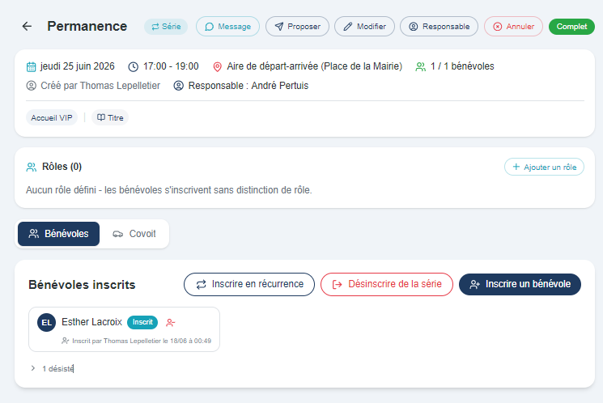Click the 1 / 1 bénévoles count
This screenshot has width=603, height=403.
(x=462, y=66)
